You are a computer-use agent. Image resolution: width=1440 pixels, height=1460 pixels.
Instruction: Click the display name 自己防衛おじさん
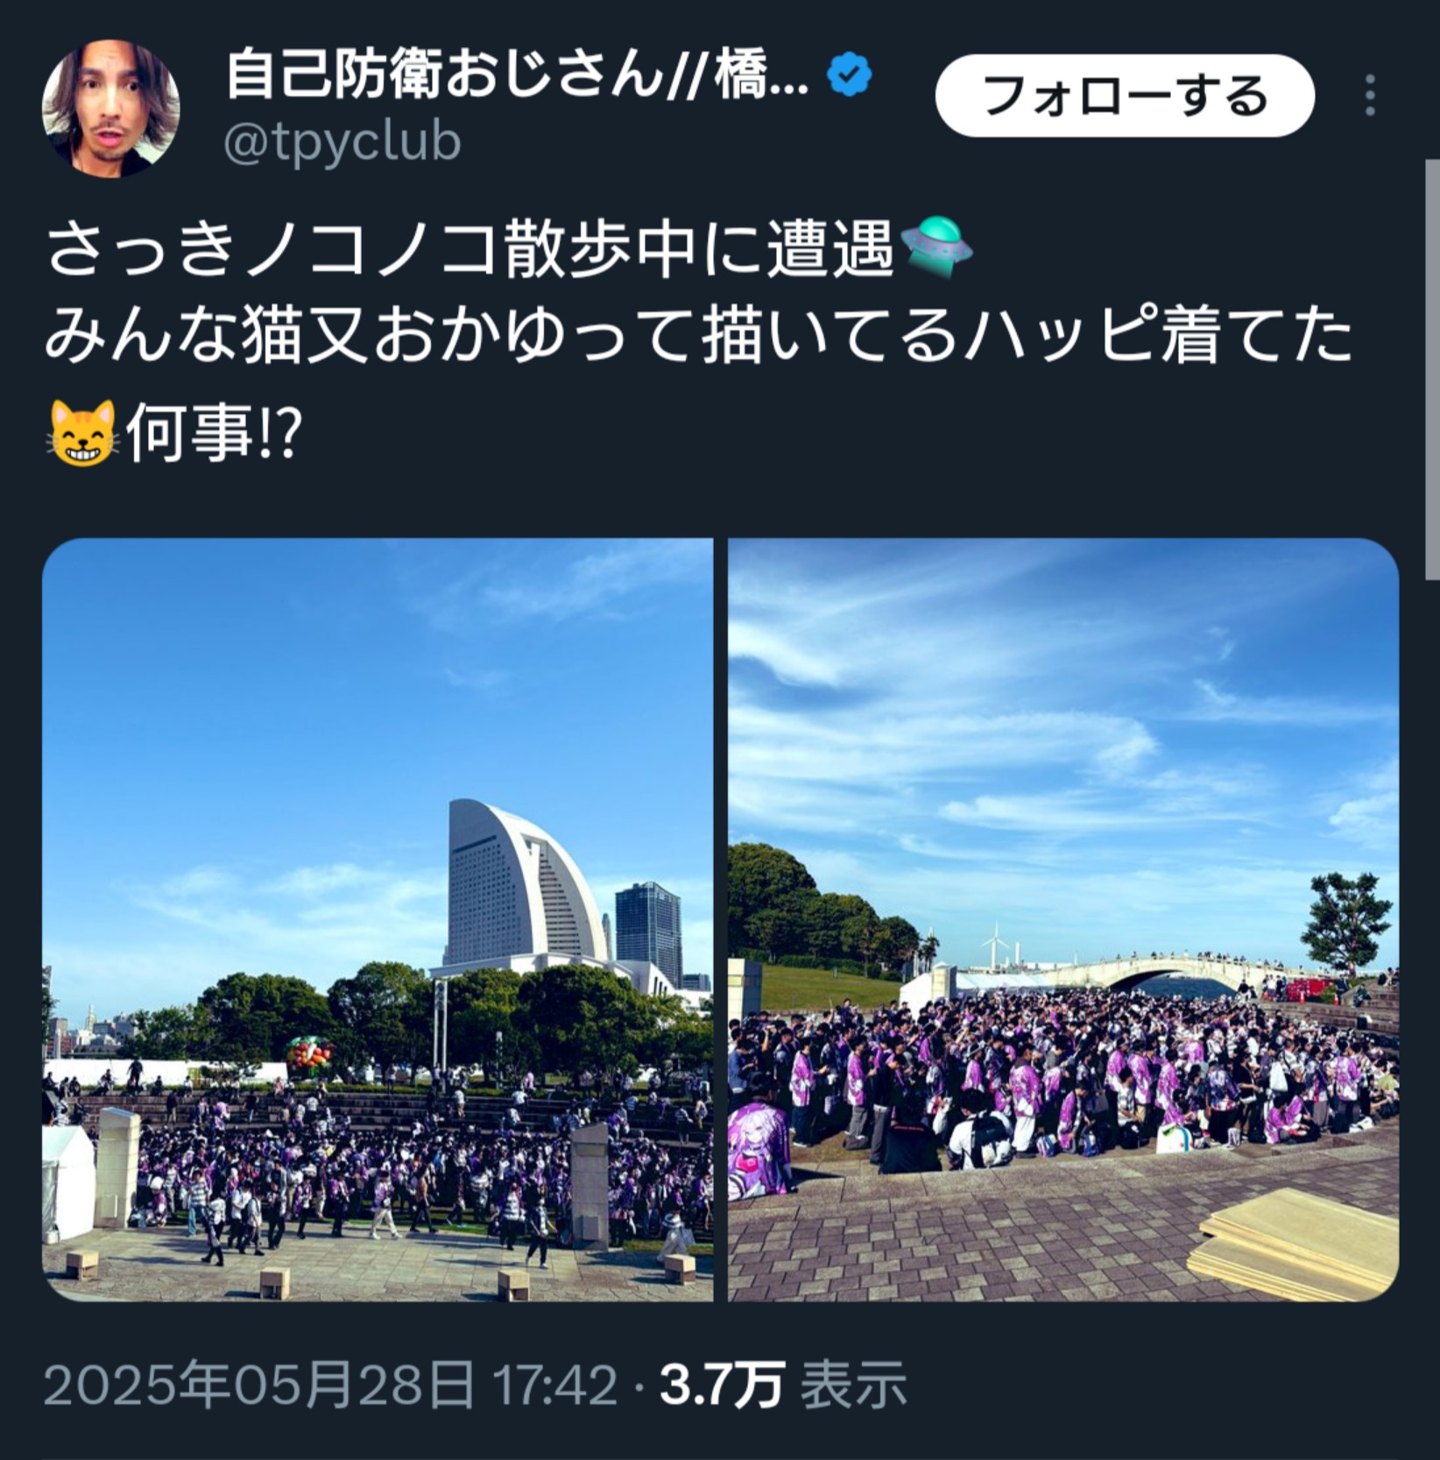pos(444,74)
